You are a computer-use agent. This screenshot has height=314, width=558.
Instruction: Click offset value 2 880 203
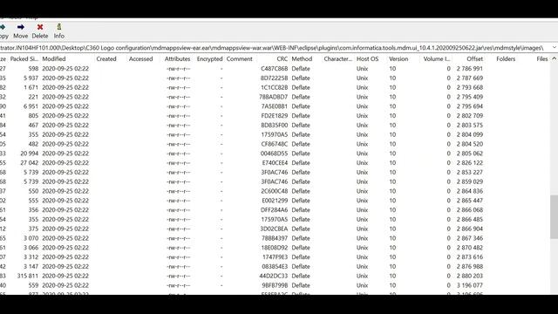click(x=470, y=276)
